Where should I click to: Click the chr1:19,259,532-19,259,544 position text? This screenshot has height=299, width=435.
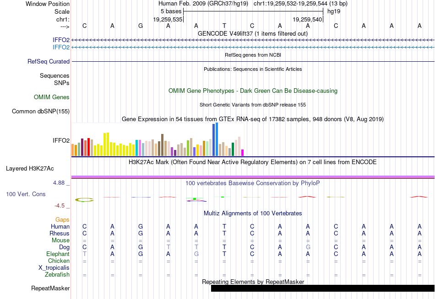point(300,4)
